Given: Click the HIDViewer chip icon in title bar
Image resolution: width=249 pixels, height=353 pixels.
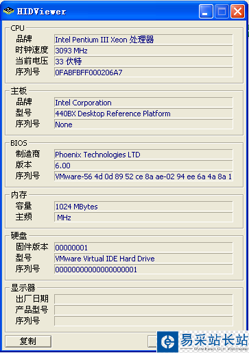Looking at the screenshot, I should 8,11.
